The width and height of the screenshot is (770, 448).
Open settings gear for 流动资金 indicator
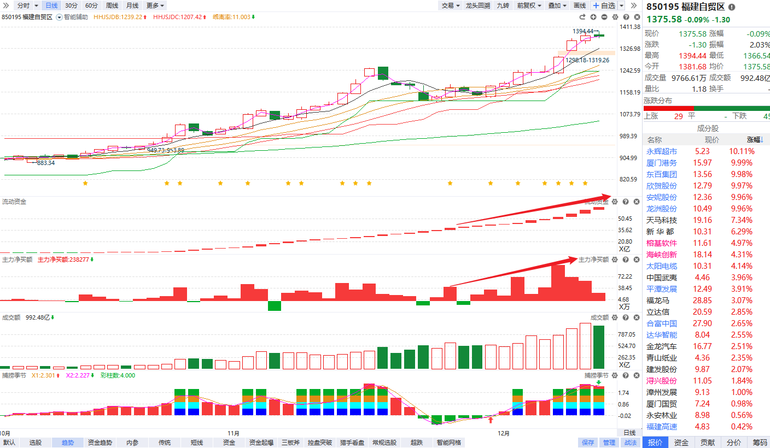coord(615,202)
